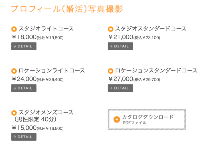Click the orange ring icon beside ロケーションライトコース
This screenshot has width=214, height=153.
click(x=14, y=71)
